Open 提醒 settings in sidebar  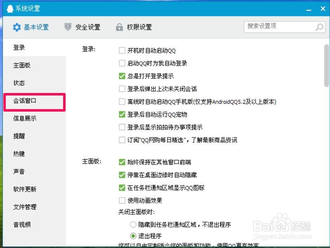(x=35, y=136)
